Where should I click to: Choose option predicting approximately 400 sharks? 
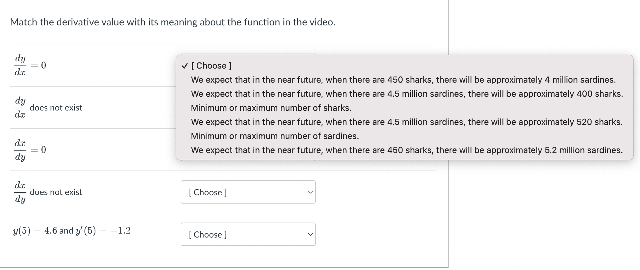407,94
